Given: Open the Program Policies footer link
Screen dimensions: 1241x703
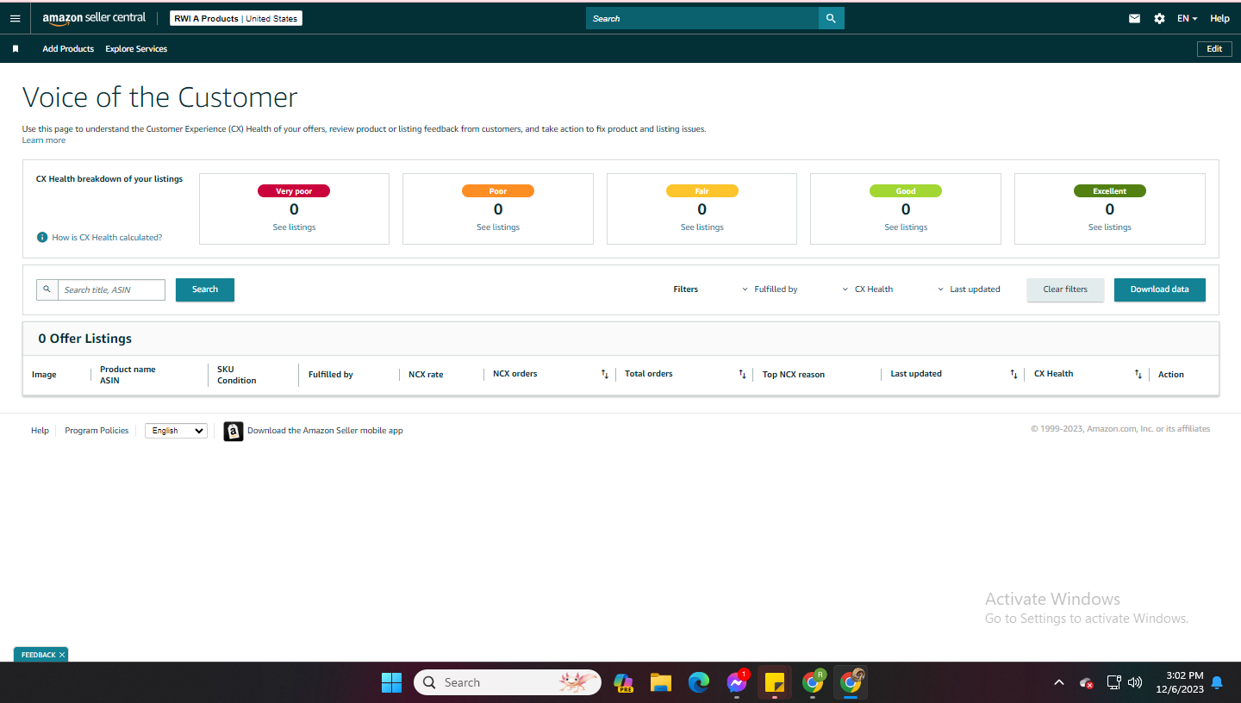Looking at the screenshot, I should (97, 431).
